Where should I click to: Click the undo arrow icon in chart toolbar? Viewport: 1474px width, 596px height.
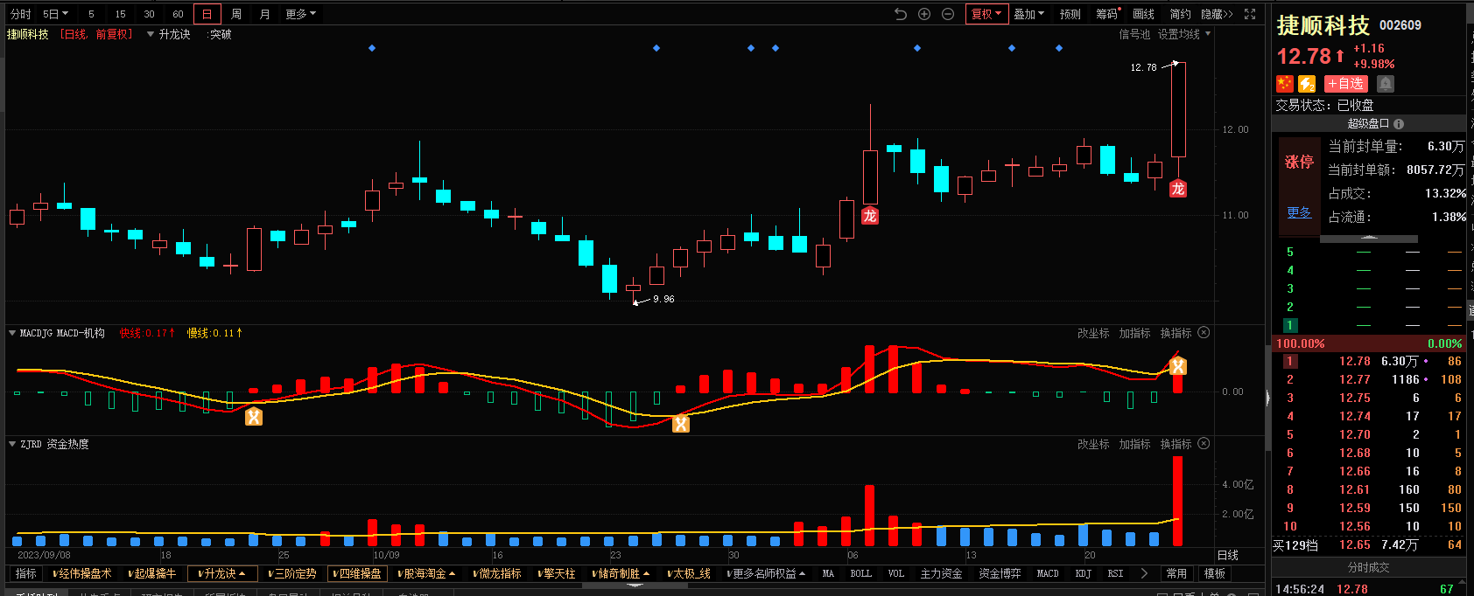coord(901,14)
